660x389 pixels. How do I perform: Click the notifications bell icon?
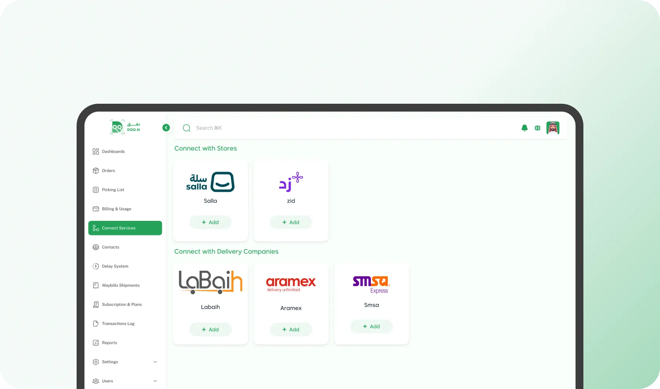(x=524, y=128)
